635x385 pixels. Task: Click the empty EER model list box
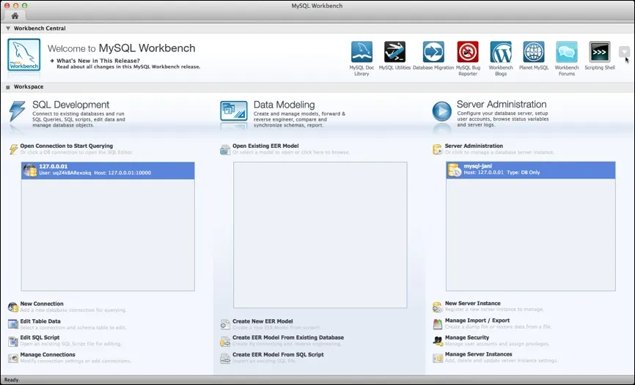pyautogui.click(x=320, y=235)
